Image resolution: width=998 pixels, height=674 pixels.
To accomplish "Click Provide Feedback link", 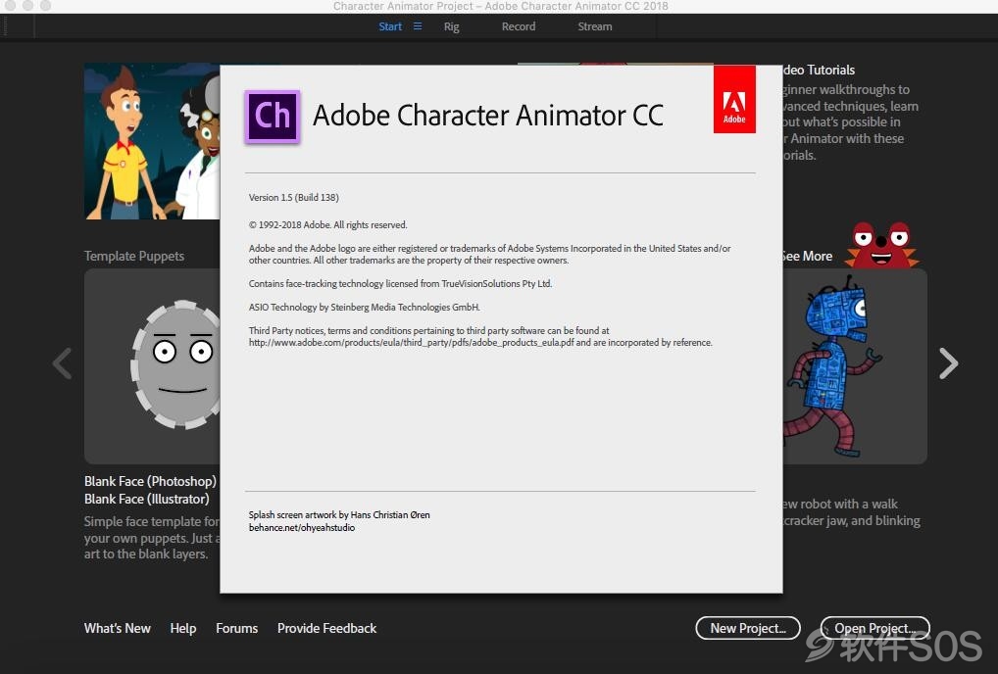I will [326, 628].
